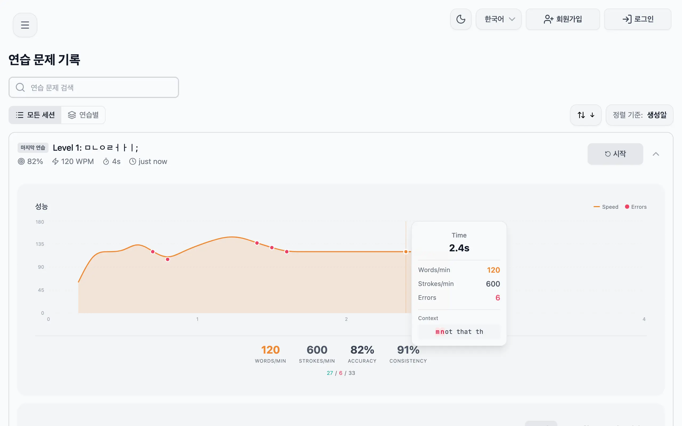Image resolution: width=682 pixels, height=426 pixels.
Task: Switch to the 연습별 grouping tab
Action: click(x=83, y=115)
